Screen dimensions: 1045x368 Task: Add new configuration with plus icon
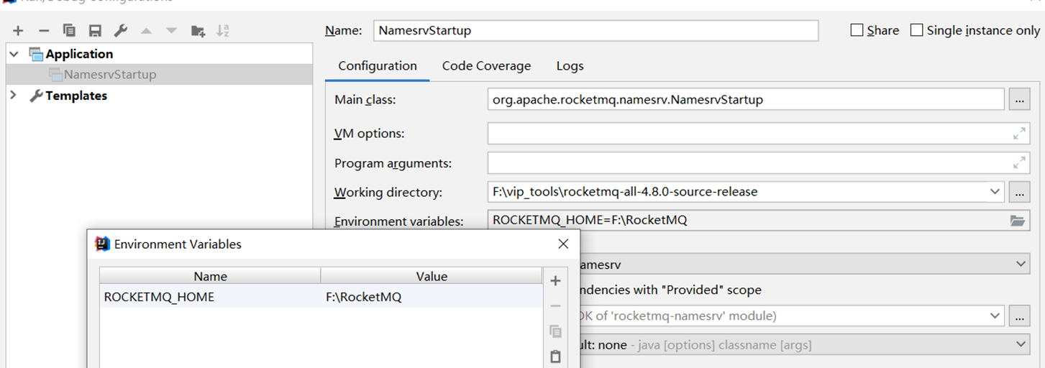(18, 31)
